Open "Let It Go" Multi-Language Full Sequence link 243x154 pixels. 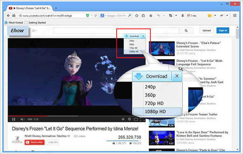200,63
